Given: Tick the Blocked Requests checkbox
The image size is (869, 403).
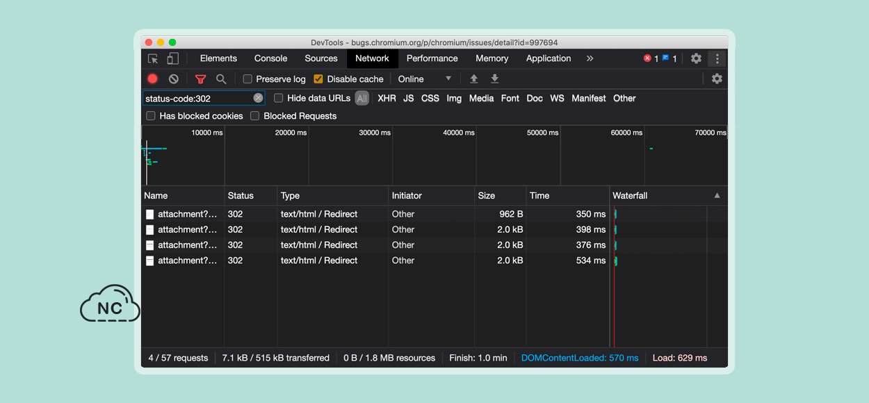Looking at the screenshot, I should 255,116.
